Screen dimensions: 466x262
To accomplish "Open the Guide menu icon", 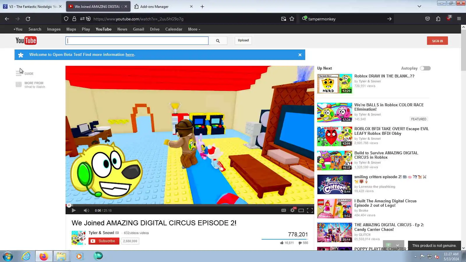I will tap(19, 74).
